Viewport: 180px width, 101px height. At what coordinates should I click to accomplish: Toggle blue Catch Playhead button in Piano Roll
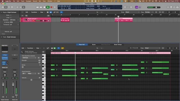coord(58,48)
